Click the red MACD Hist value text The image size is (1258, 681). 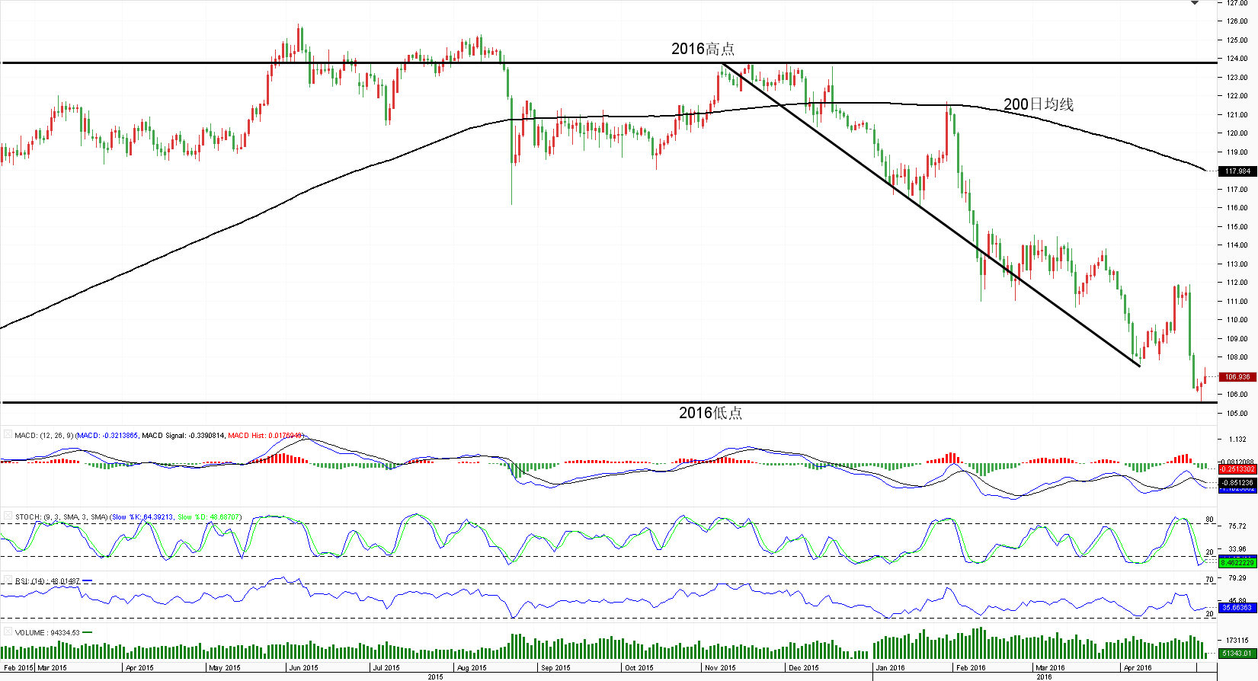click(265, 436)
